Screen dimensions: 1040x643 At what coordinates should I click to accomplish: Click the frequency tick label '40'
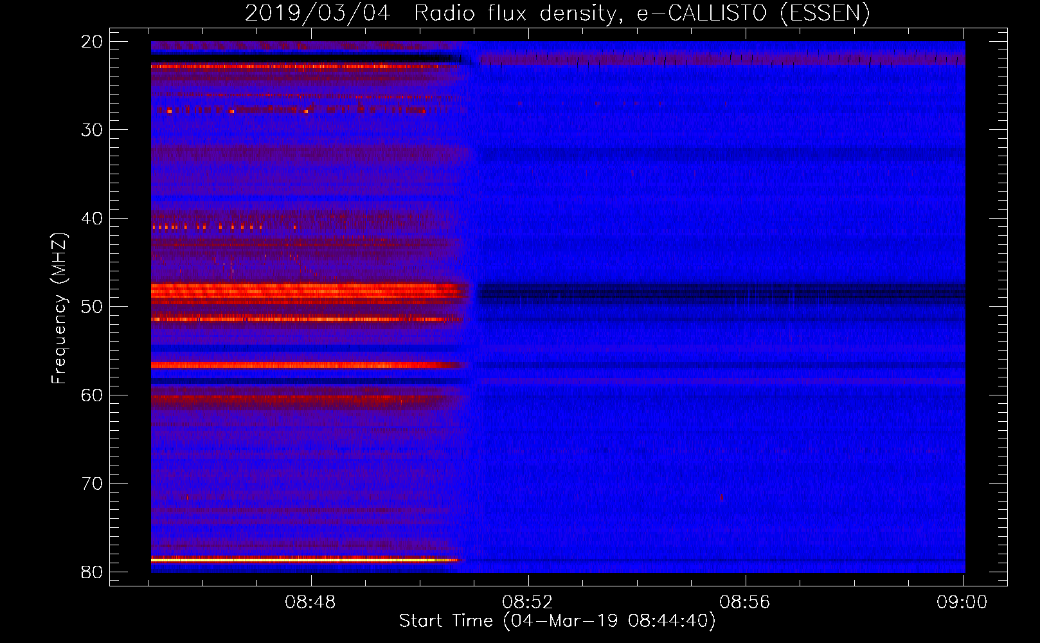tap(92, 219)
